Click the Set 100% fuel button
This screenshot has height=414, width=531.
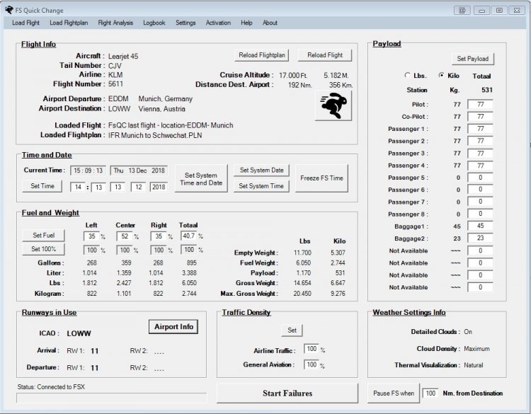(43, 249)
